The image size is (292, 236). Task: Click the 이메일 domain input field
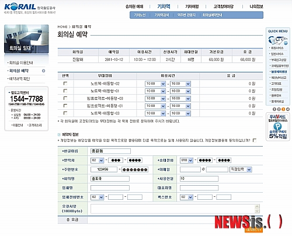[217, 169]
